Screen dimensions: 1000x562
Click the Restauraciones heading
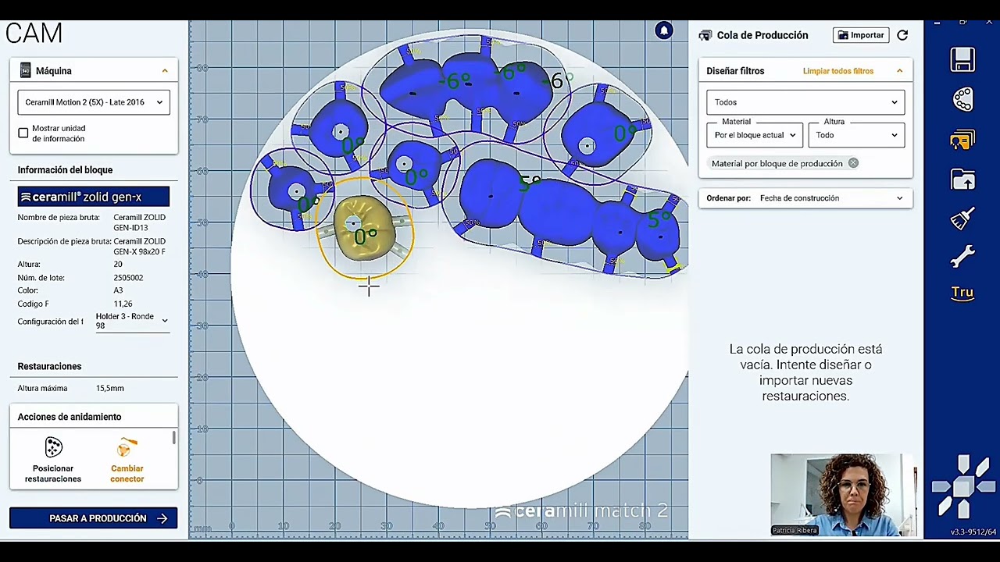[49, 366]
